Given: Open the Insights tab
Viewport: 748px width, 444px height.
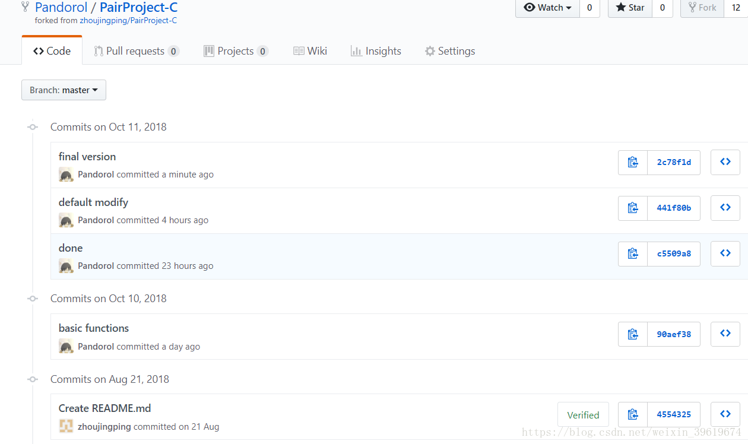Looking at the screenshot, I should point(376,51).
